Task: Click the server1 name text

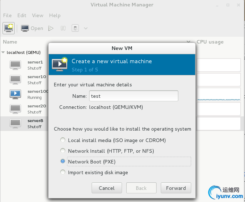Action: 35,62
